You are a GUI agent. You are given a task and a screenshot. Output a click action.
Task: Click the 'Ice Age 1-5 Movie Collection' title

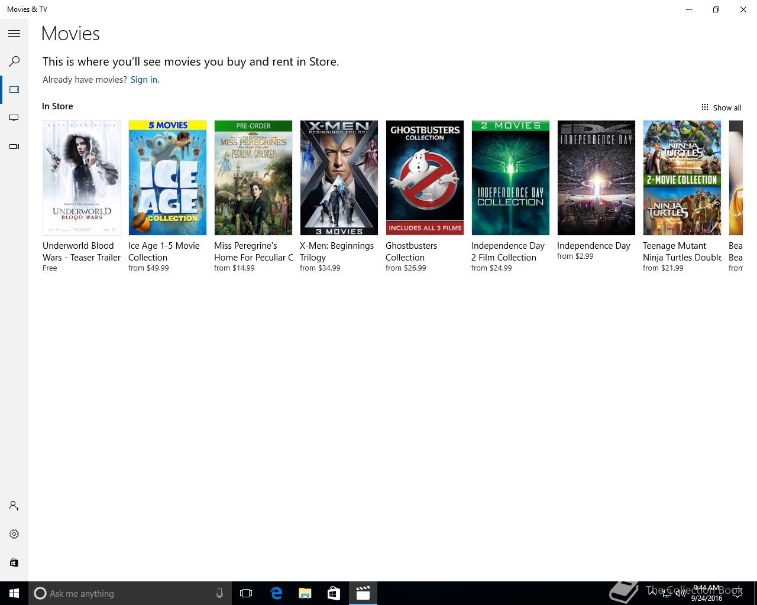164,252
